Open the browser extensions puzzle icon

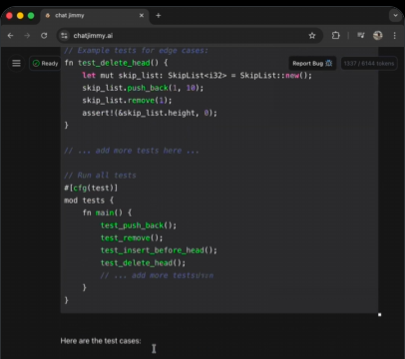[336, 35]
